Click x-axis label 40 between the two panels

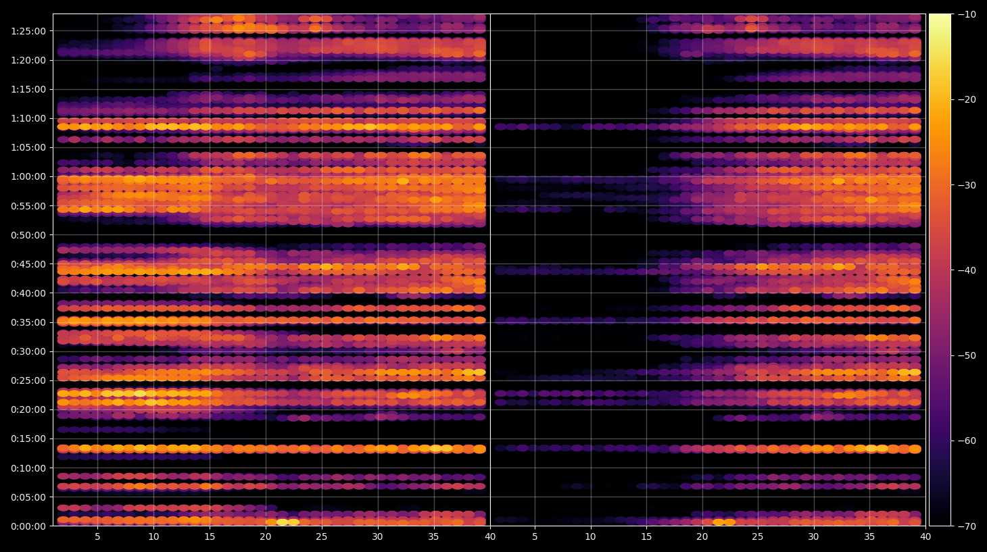[490, 537]
